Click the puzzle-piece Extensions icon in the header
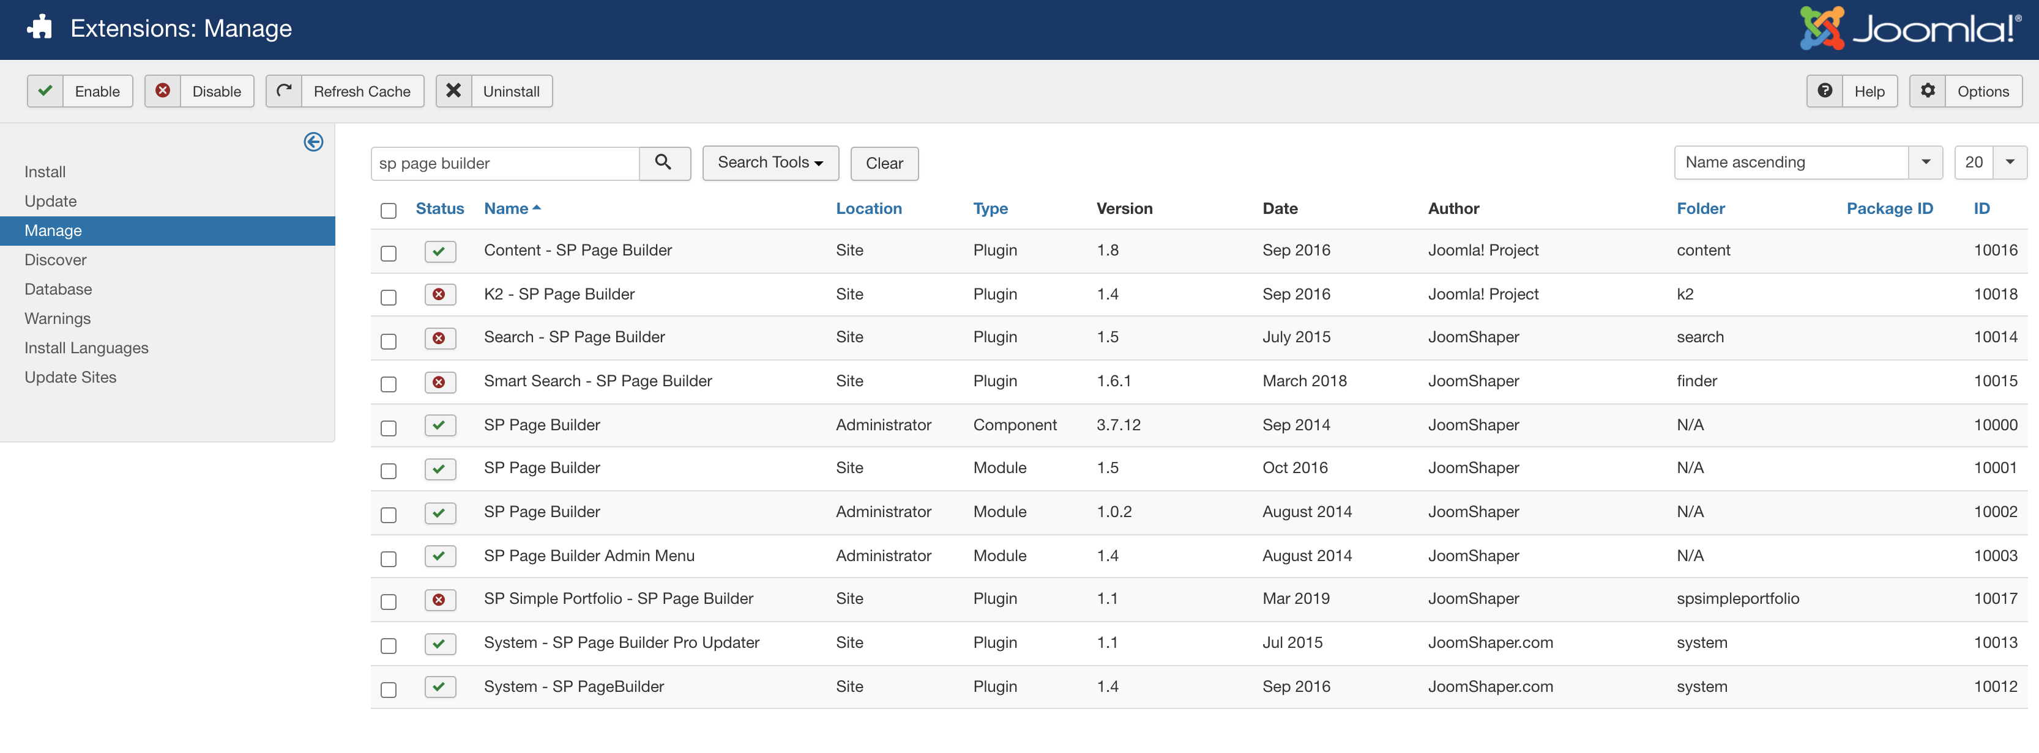This screenshot has height=753, width=2039. 40,28
